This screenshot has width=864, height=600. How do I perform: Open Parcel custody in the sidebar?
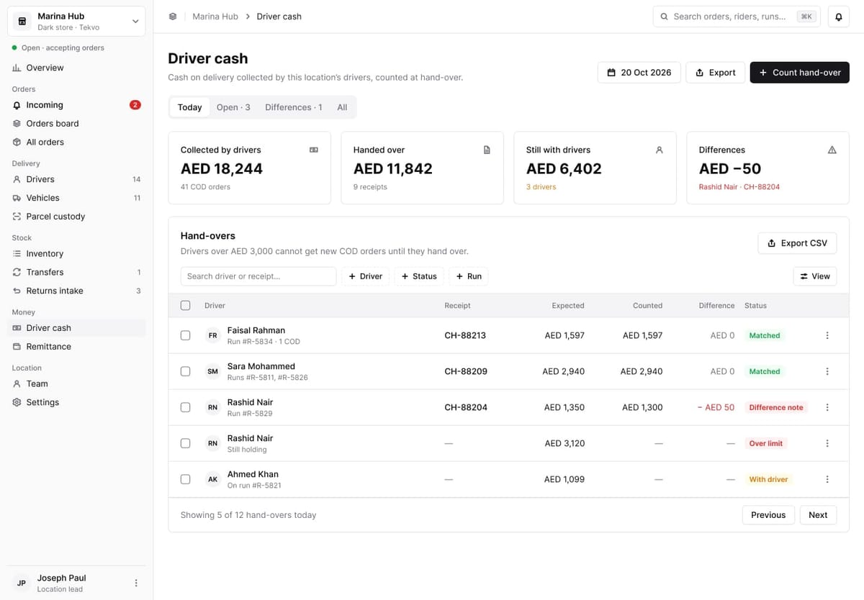76,217
